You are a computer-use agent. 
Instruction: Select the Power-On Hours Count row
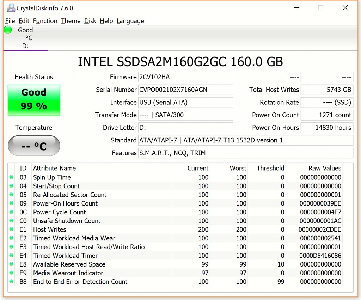pos(176,203)
